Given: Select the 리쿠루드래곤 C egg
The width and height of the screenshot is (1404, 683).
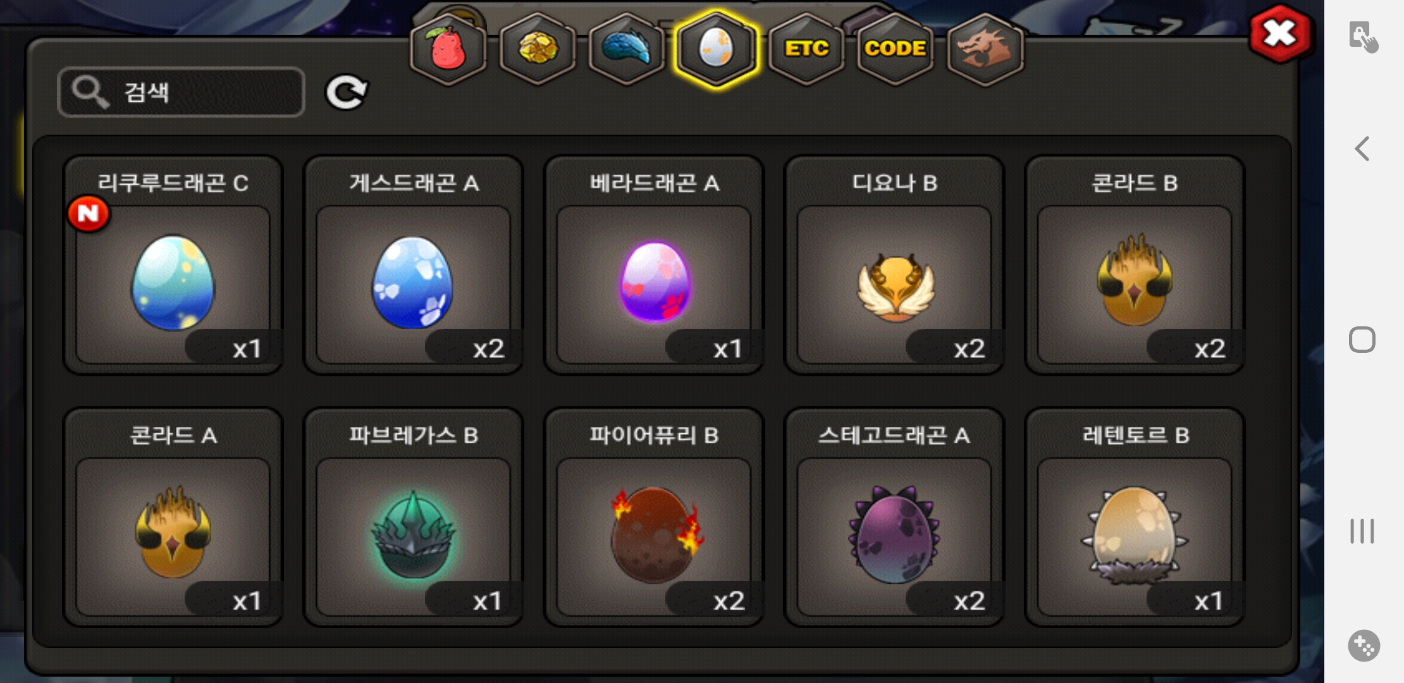Looking at the screenshot, I should pyautogui.click(x=173, y=266).
